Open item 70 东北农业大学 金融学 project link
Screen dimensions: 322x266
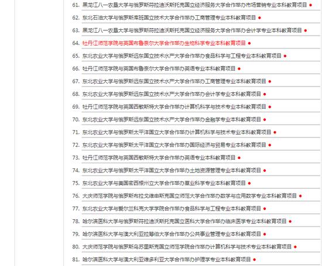172,119
